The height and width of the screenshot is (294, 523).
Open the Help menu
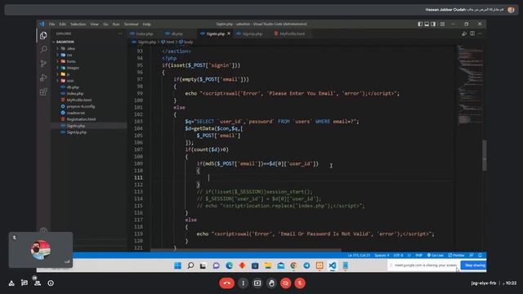[147, 24]
